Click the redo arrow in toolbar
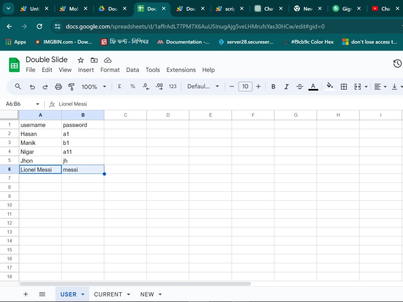 click(45, 87)
